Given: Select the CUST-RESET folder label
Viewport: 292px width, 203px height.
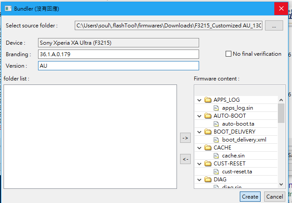Looking at the screenshot, I should [230, 164].
